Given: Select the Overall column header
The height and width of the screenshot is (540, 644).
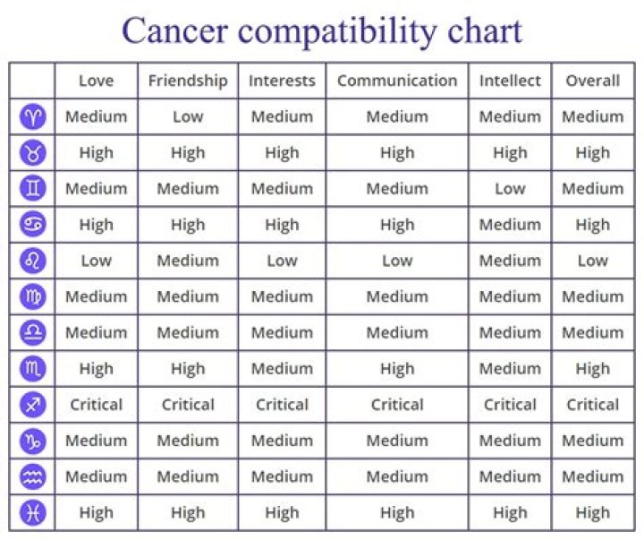Looking at the screenshot, I should 592,81.
